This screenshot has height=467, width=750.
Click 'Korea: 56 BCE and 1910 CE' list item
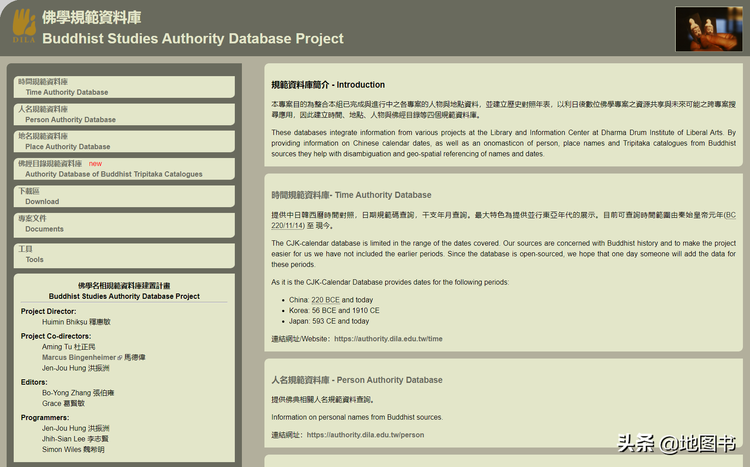334,310
